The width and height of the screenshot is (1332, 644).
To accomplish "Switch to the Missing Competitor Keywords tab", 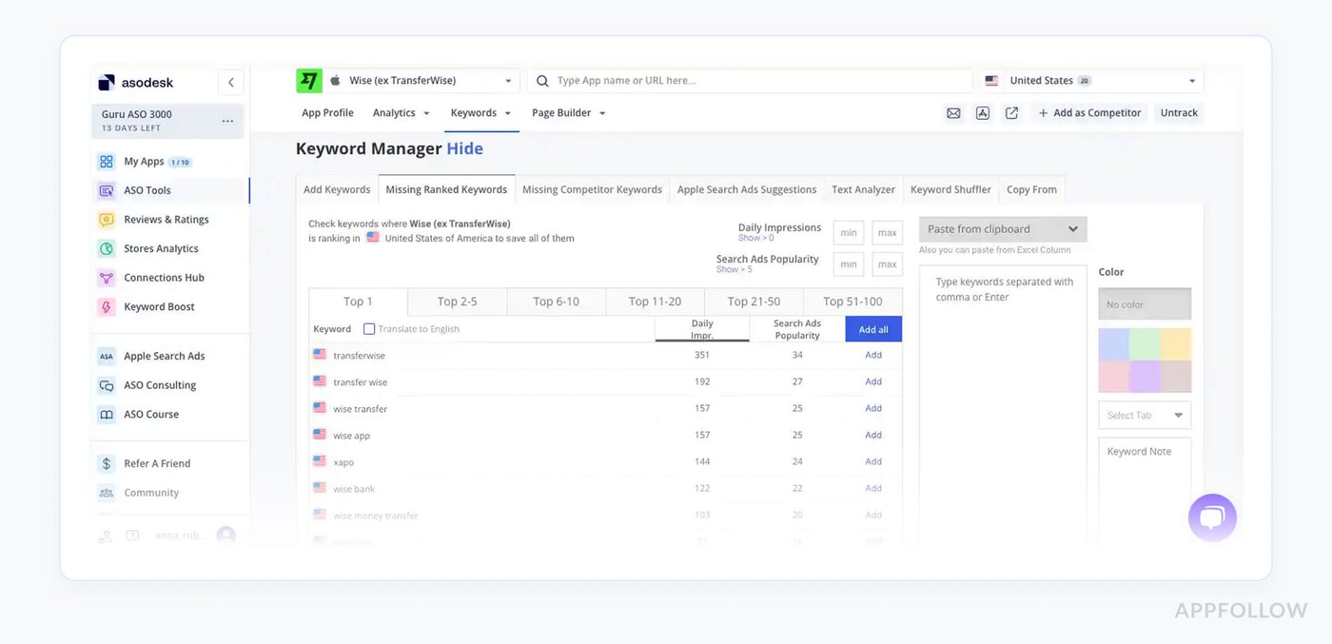I will [592, 189].
